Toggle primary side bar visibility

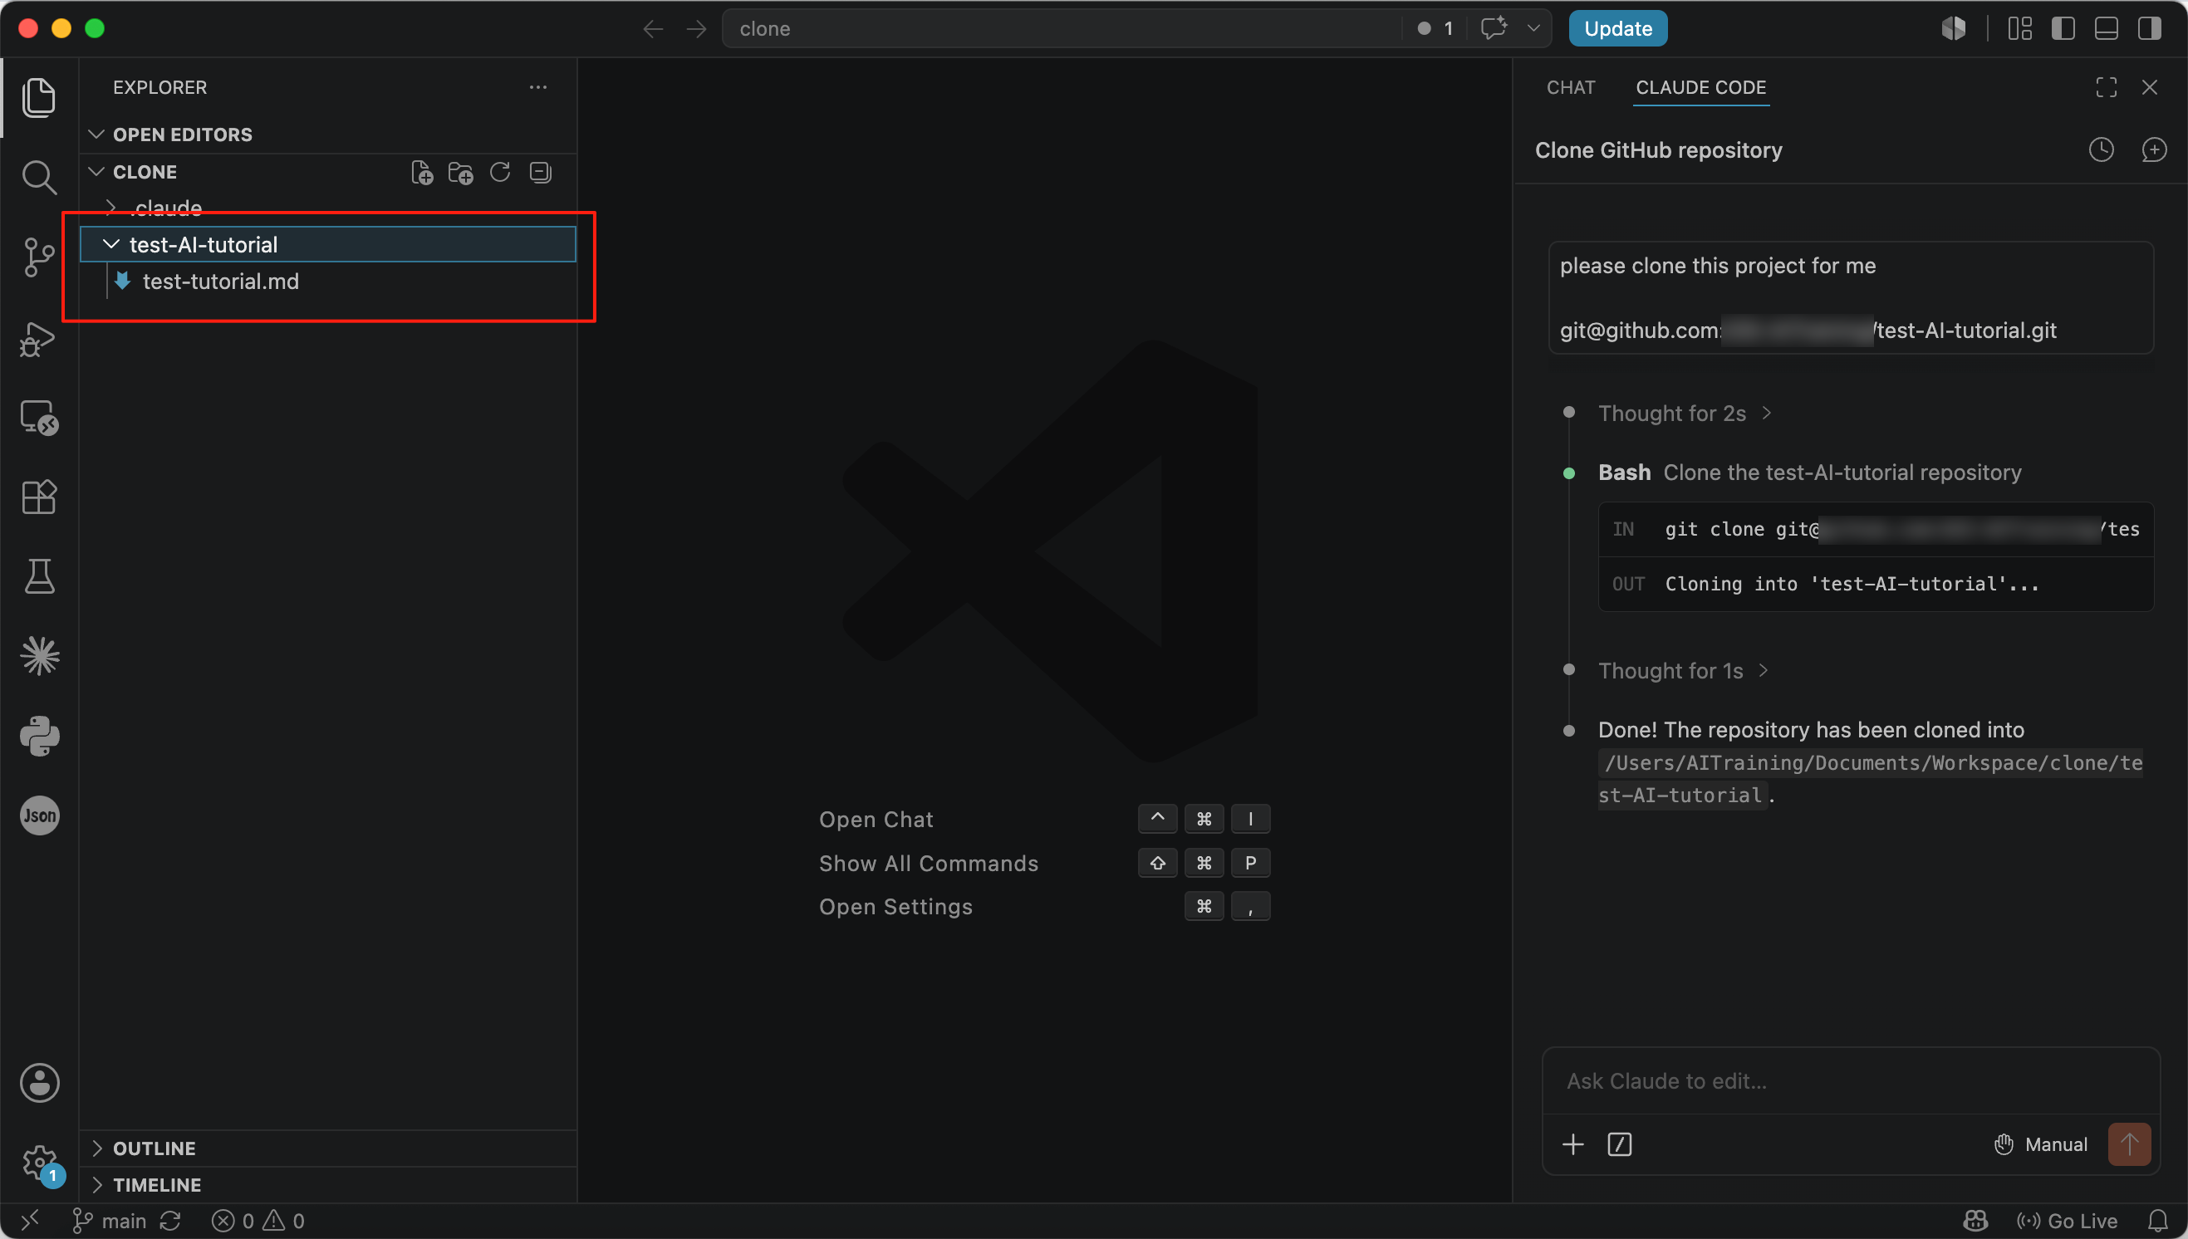(2062, 29)
